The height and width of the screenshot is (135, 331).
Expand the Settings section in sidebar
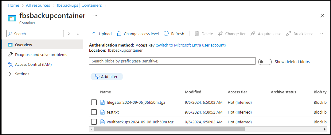pyautogui.click(x=10, y=74)
